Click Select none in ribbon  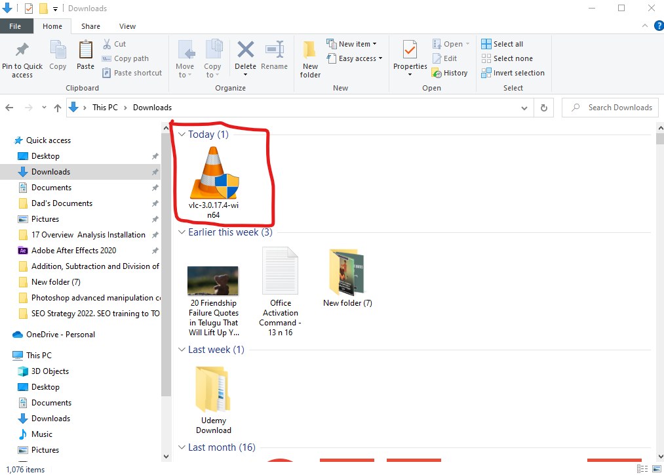[x=507, y=58]
